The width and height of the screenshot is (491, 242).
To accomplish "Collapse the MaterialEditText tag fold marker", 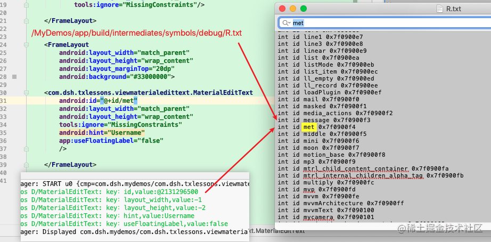I will [26, 93].
